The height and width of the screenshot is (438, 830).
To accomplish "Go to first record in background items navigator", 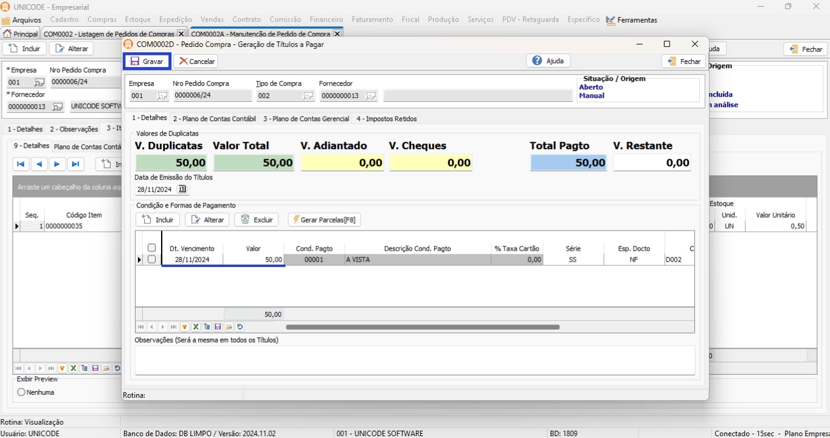I will click(21, 164).
